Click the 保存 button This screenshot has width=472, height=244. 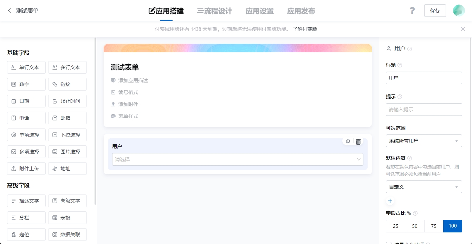pos(435,11)
